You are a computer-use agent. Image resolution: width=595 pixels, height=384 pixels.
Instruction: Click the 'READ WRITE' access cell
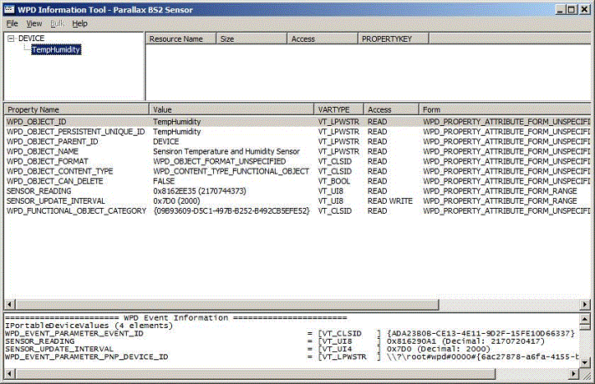(390, 201)
